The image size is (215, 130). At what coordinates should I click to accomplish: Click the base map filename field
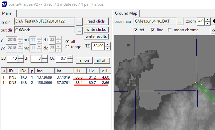coord(155,21)
